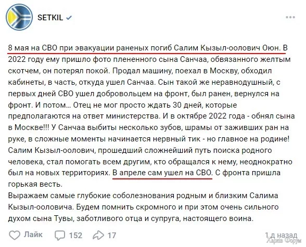Click the "Харків Форум" watermark
The height and width of the screenshot is (247, 306).
pos(284,241)
